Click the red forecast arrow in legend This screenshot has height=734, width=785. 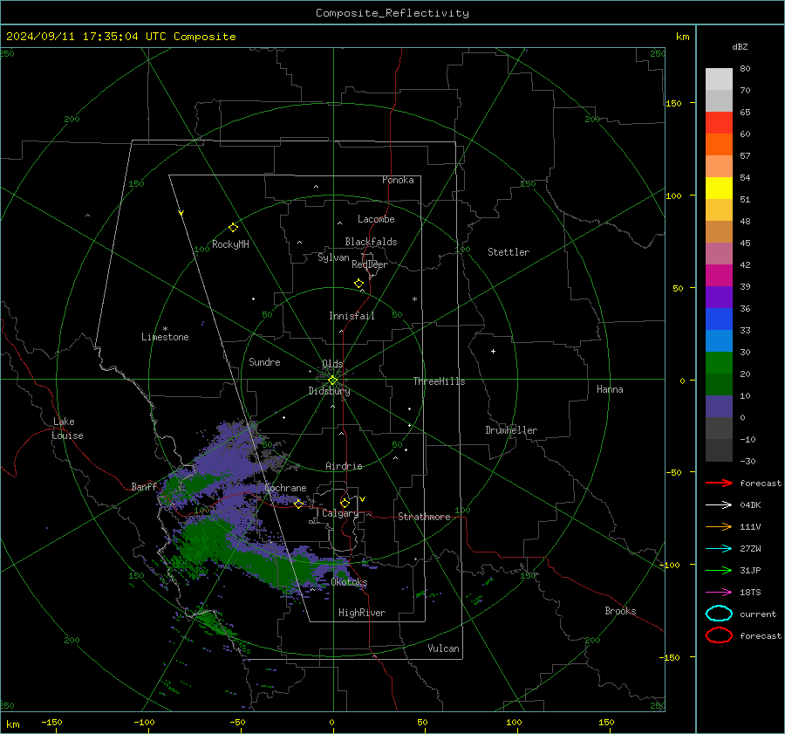[719, 483]
